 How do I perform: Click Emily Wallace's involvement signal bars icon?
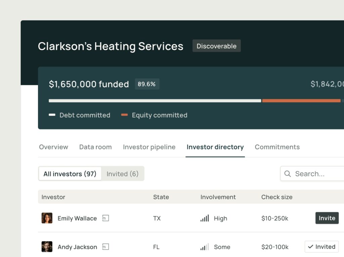point(205,218)
